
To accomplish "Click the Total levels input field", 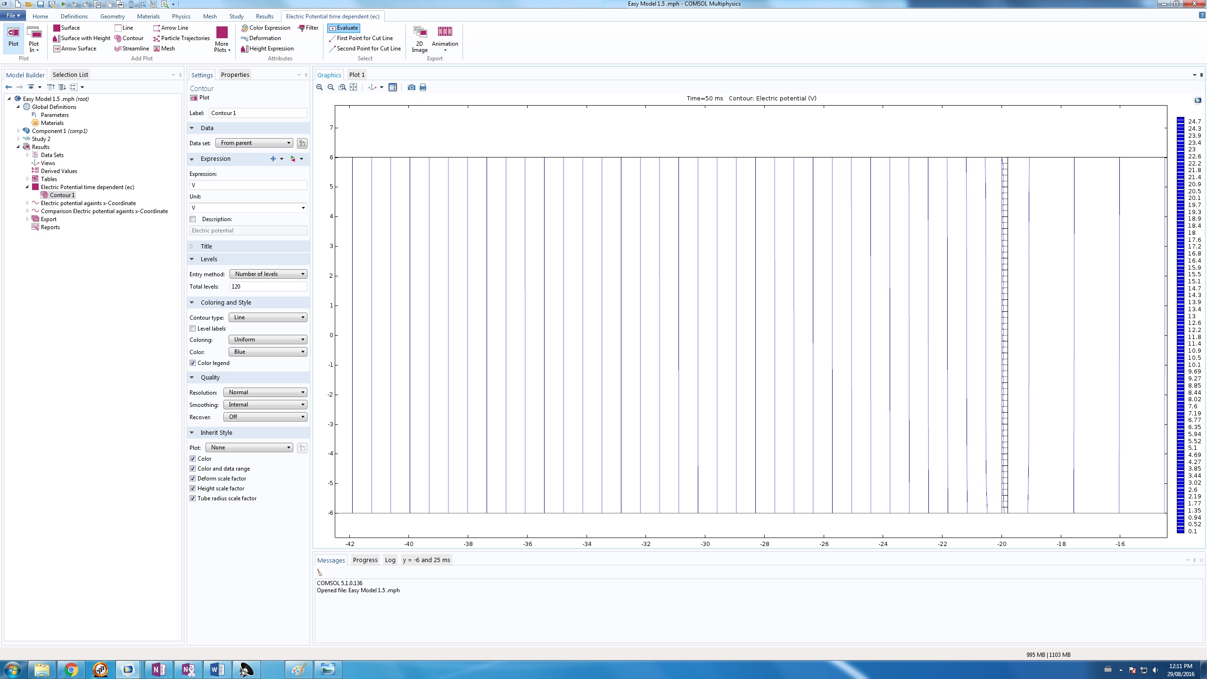I will 268,287.
